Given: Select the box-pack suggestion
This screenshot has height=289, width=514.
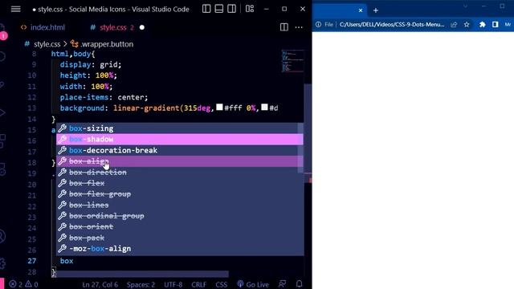Looking at the screenshot, I should 180,238.
